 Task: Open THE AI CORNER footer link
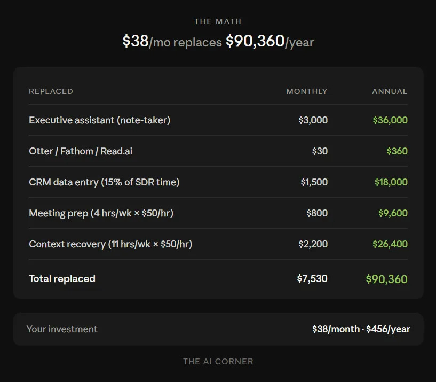(218, 361)
